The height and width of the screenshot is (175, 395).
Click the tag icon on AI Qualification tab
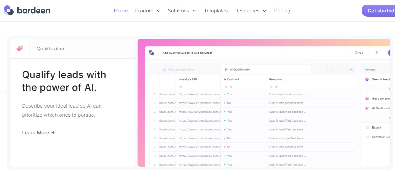click(226, 70)
